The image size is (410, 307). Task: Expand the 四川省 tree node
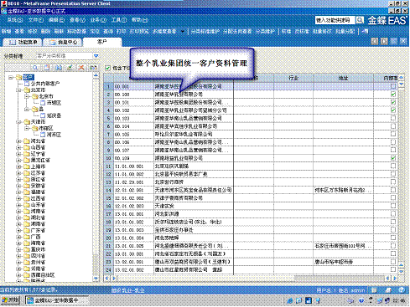(x=19, y=256)
